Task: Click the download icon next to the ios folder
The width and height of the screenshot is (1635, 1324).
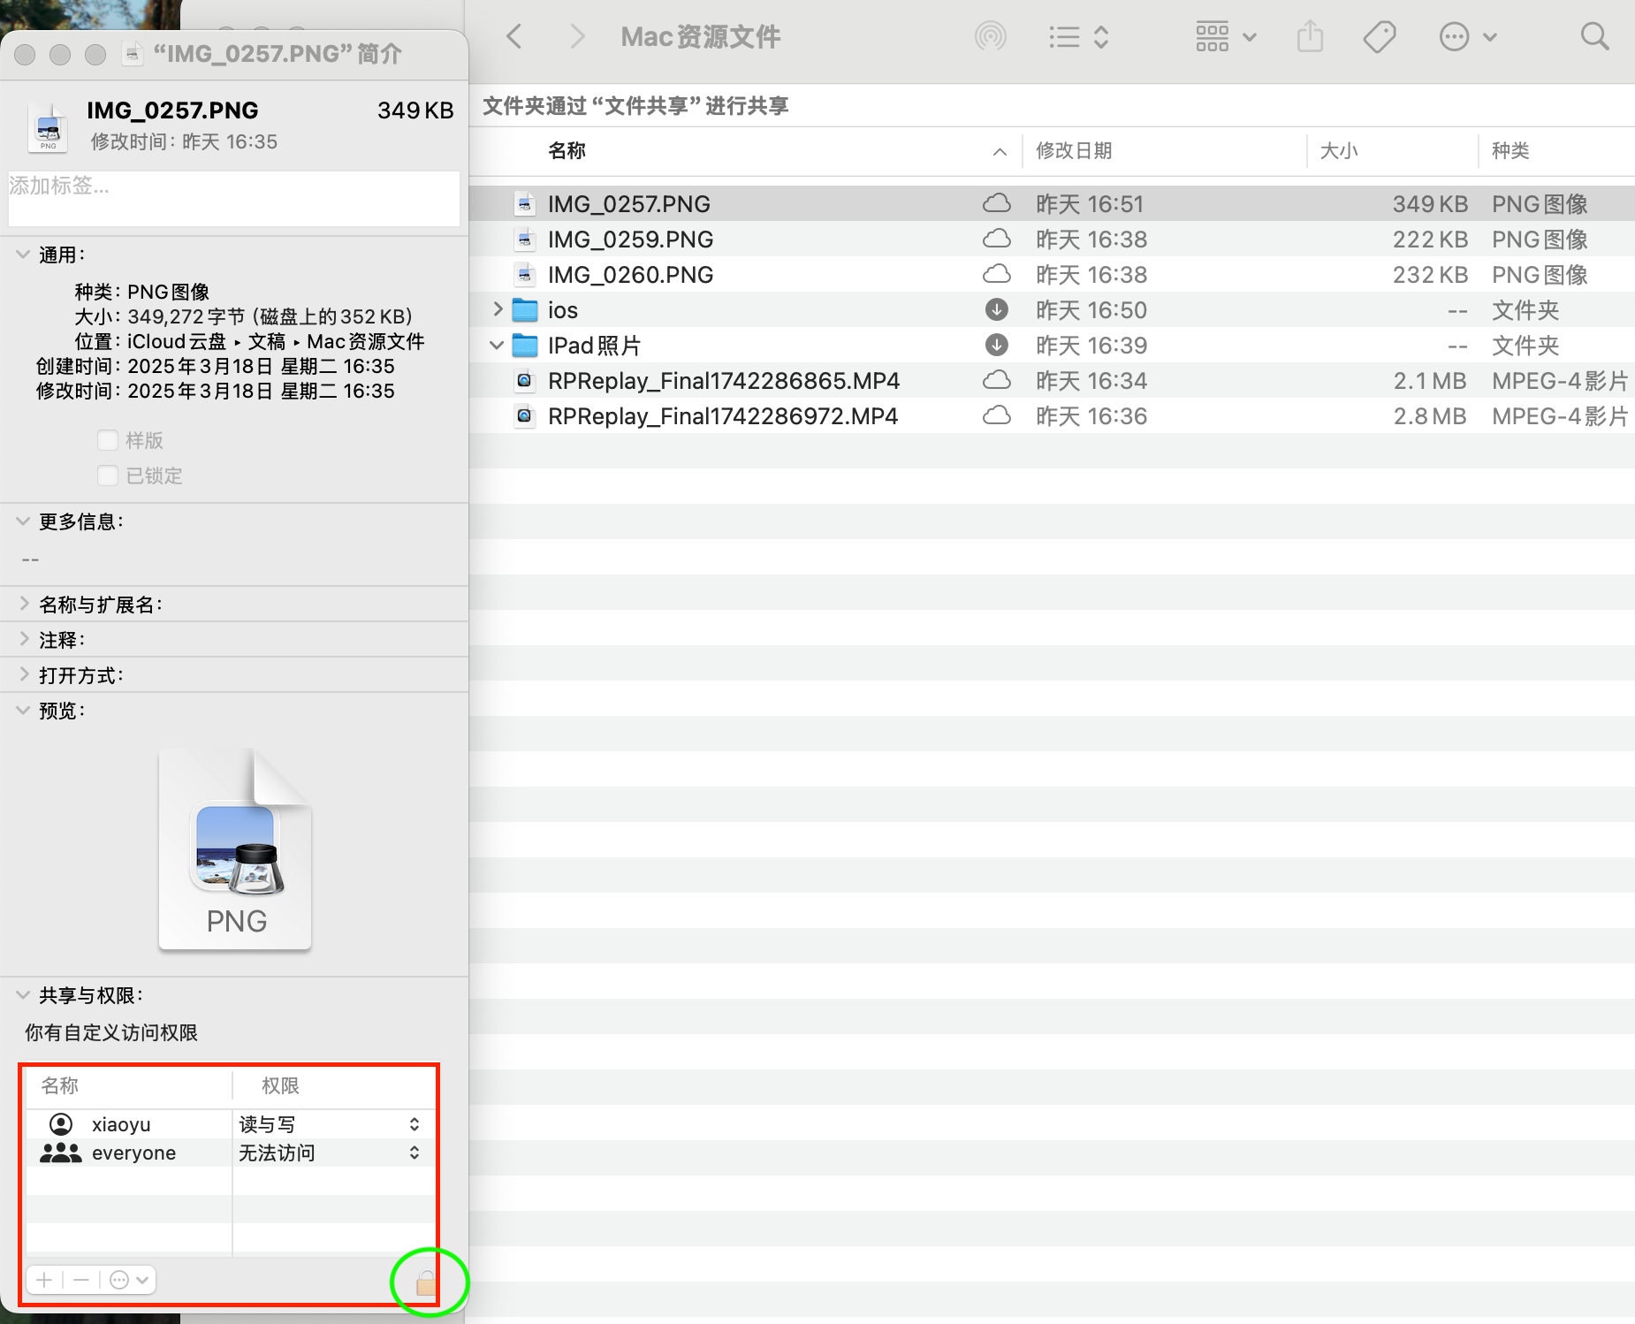Action: point(996,309)
